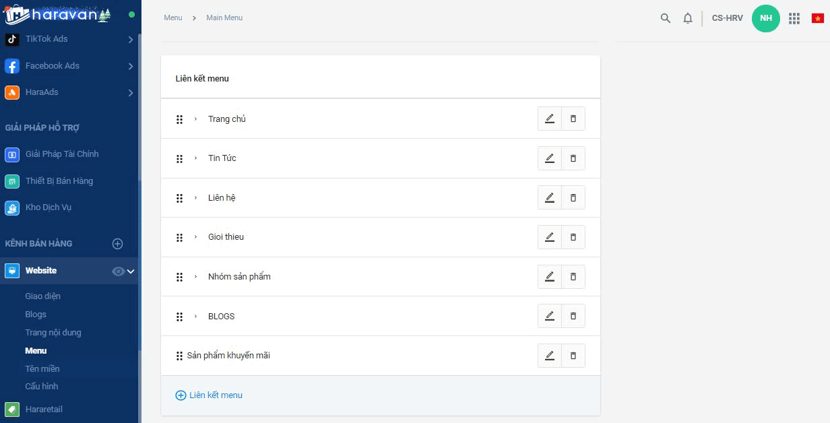
Task: Expand the Gioi thieu submenu
Action: click(195, 237)
